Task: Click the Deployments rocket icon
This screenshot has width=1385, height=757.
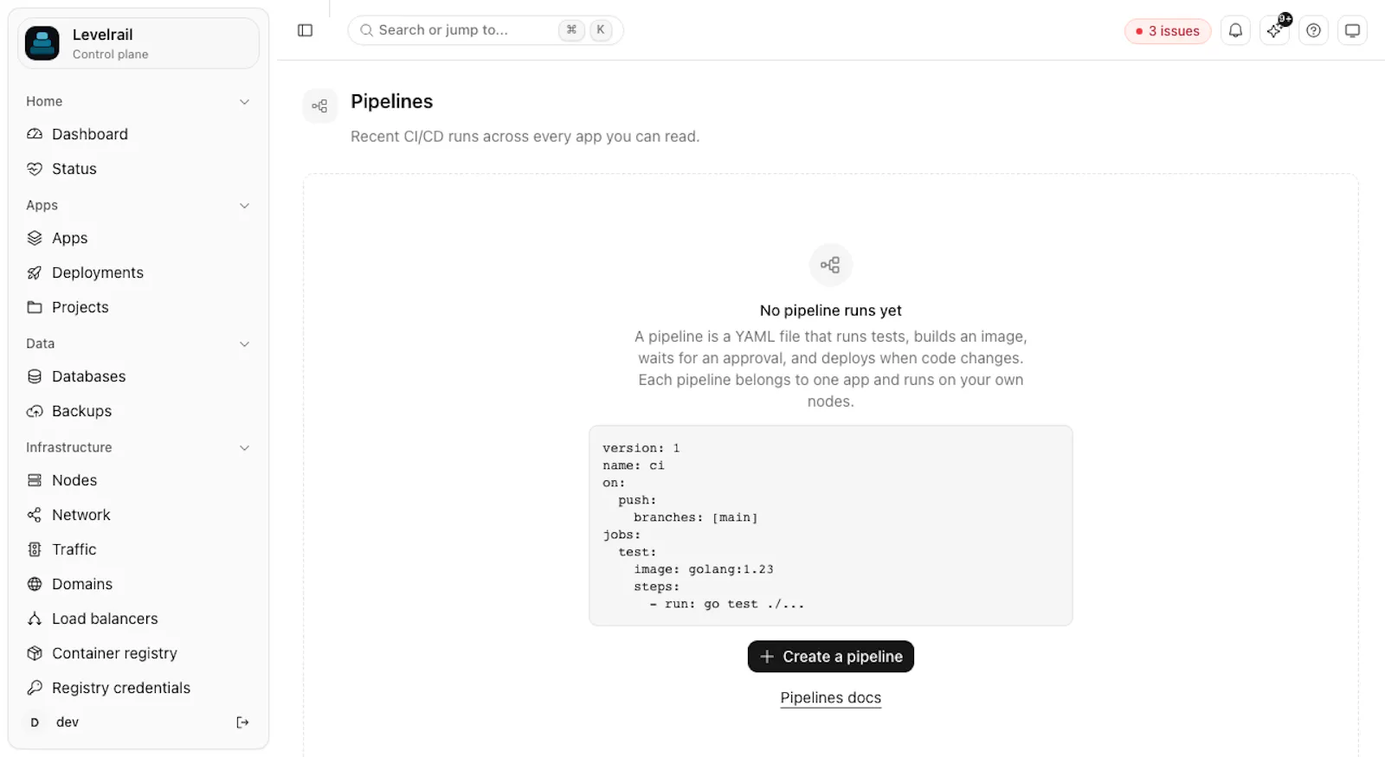Action: [35, 273]
